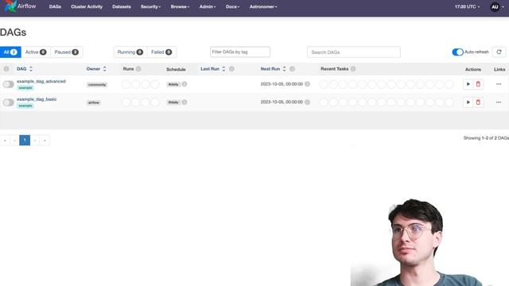The image size is (509, 286).
Task: Open links ellipsis for example_dag_advanced
Action: coord(499,84)
